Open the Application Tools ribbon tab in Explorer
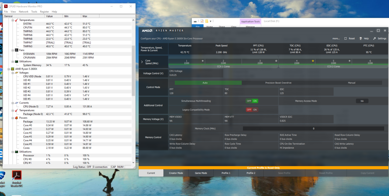 [x=250, y=22]
